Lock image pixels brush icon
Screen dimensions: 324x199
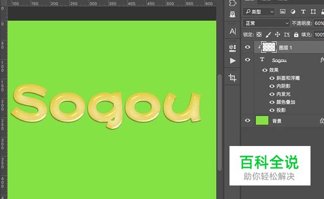[x=268, y=35]
